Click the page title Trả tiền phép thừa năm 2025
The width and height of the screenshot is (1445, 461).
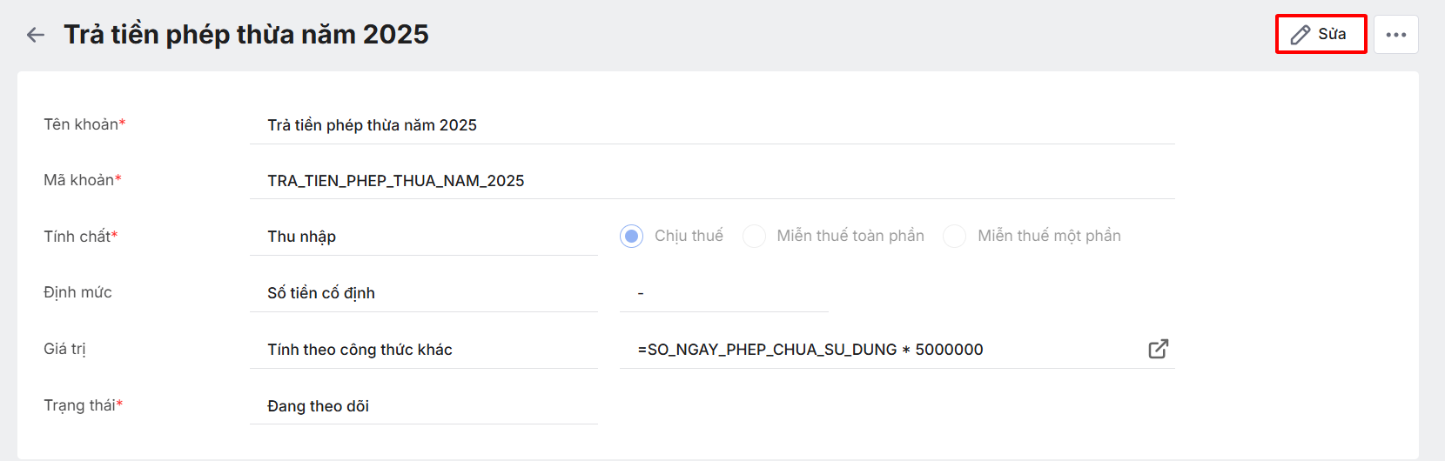coord(246,35)
